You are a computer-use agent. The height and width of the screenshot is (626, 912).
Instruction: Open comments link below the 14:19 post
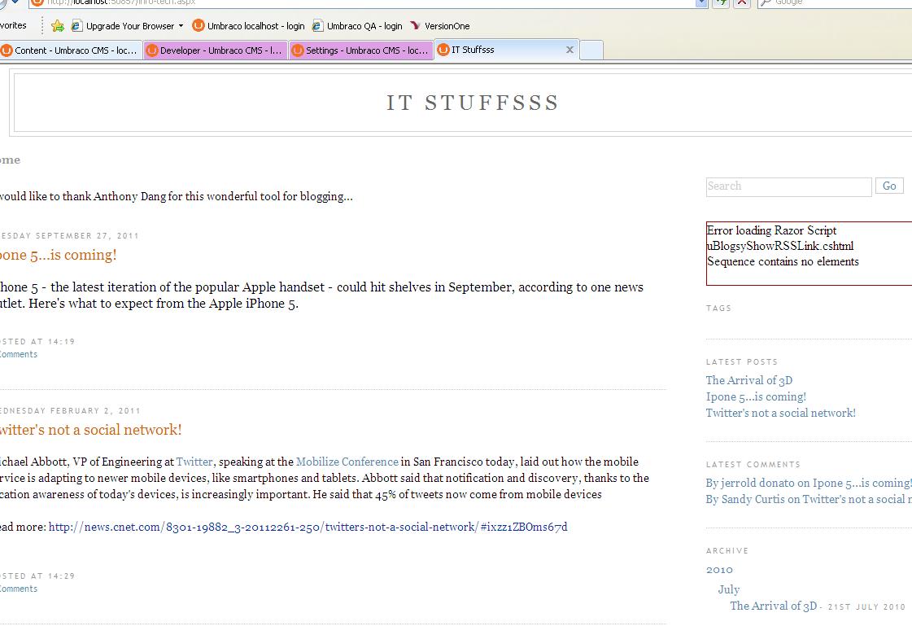(19, 354)
